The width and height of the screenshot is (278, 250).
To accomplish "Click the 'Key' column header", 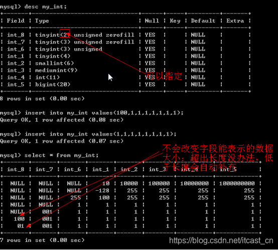I will [x=175, y=21].
